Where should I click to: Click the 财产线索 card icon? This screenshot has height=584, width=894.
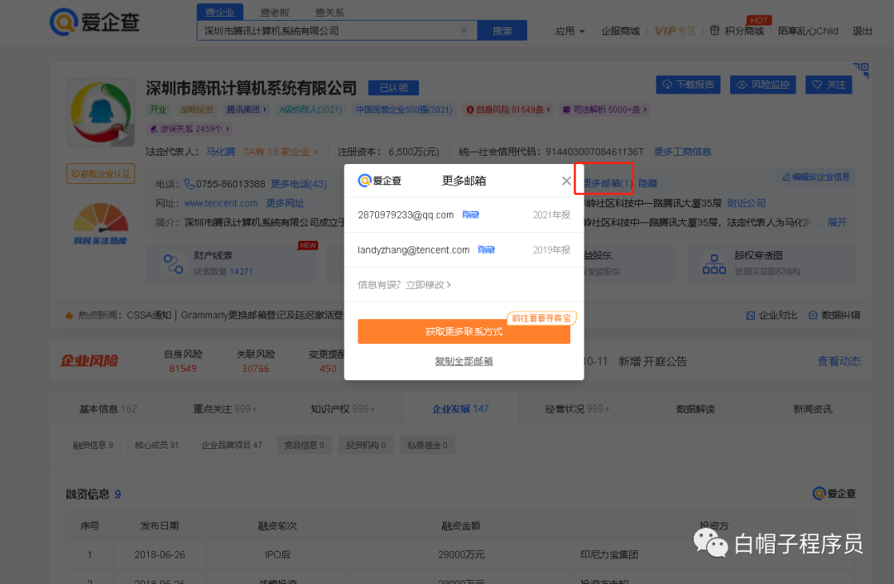point(173,264)
